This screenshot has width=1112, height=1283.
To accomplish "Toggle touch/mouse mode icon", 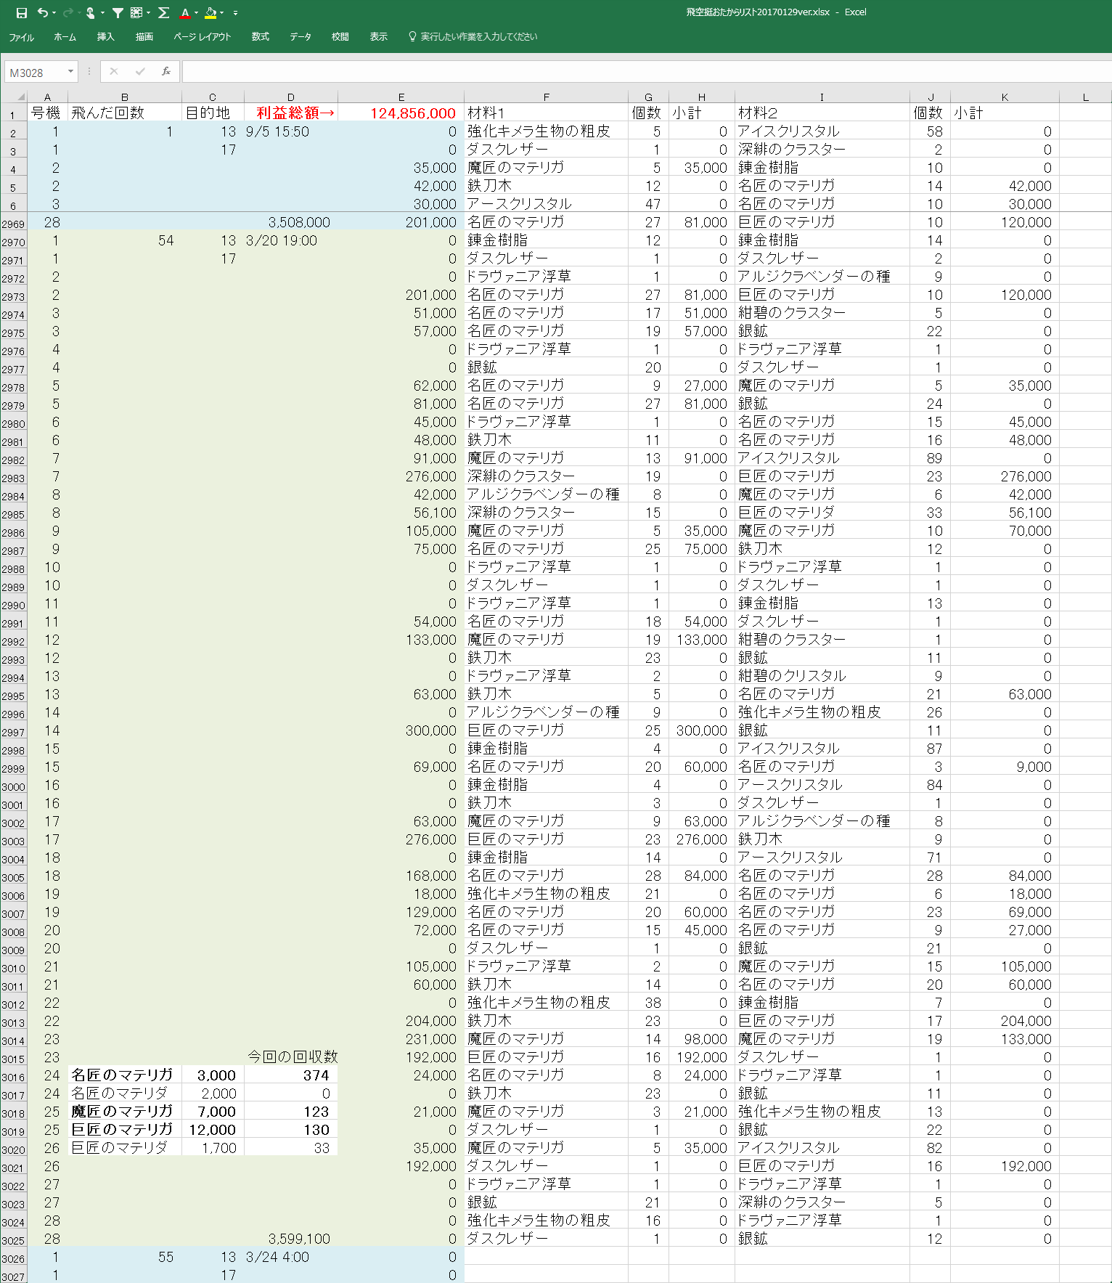I will point(90,12).
